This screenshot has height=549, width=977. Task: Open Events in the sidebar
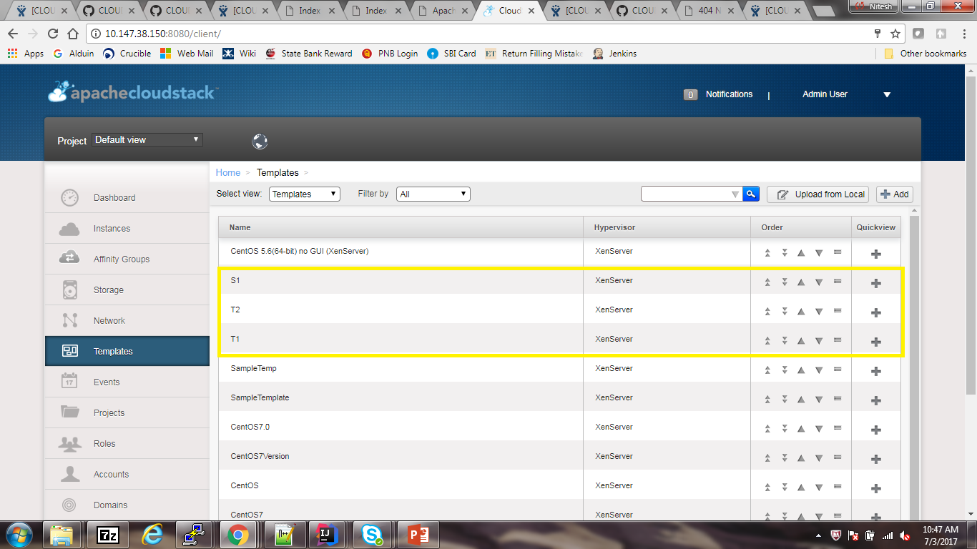point(127,382)
